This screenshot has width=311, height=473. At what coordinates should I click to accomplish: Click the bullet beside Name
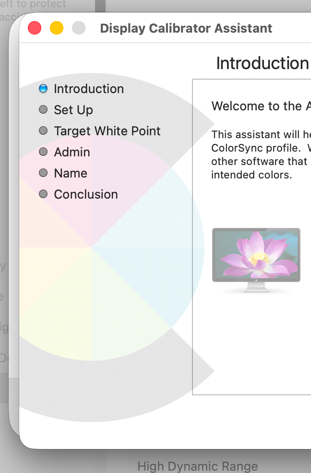43,173
